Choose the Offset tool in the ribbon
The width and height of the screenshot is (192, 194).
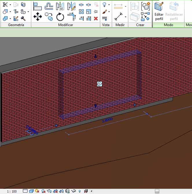(x=49, y=6)
